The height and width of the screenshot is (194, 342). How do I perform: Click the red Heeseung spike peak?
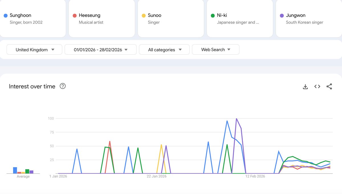110,141
